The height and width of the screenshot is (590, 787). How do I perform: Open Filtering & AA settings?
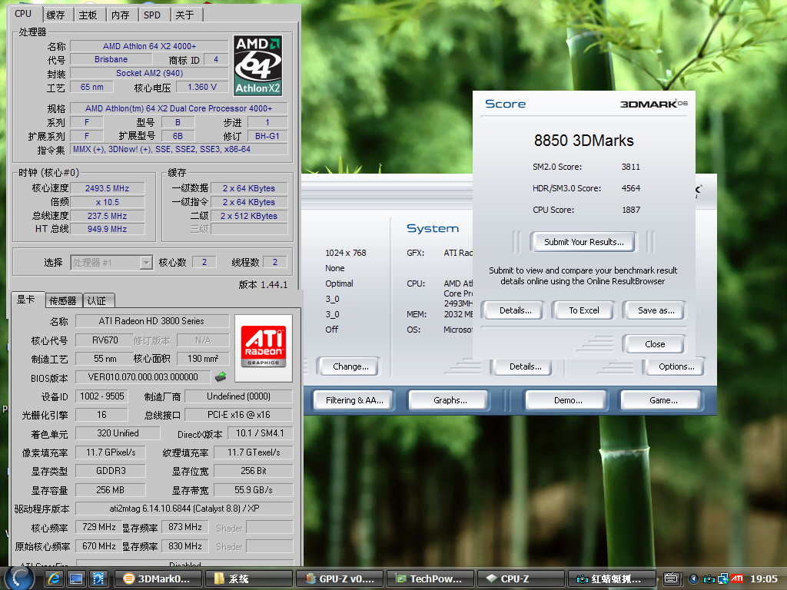[354, 400]
